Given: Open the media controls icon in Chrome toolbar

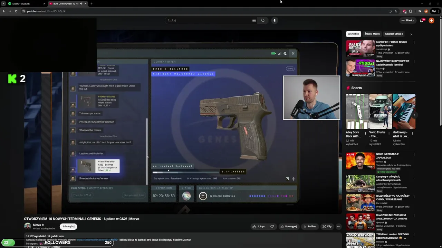Looking at the screenshot, I should coord(420,11).
